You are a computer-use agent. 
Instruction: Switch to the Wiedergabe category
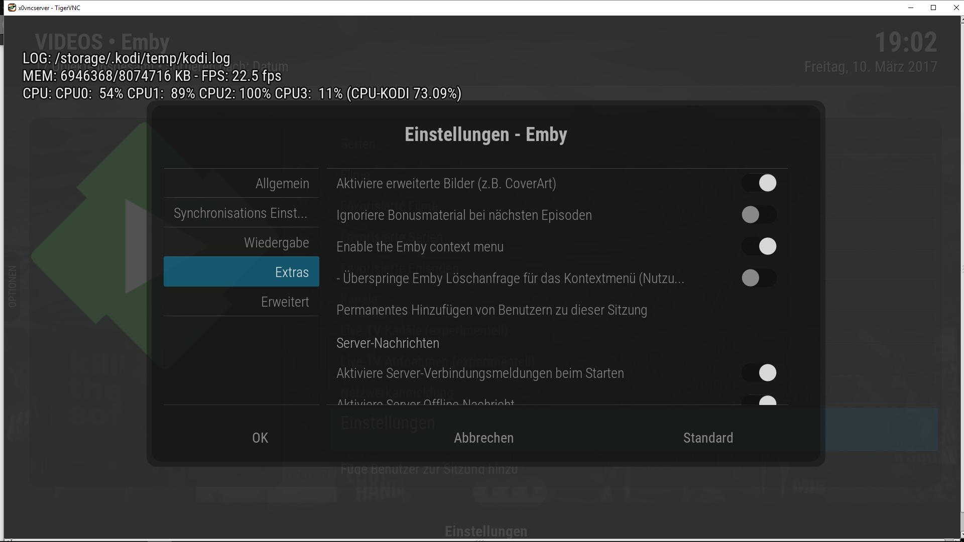pyautogui.click(x=242, y=242)
